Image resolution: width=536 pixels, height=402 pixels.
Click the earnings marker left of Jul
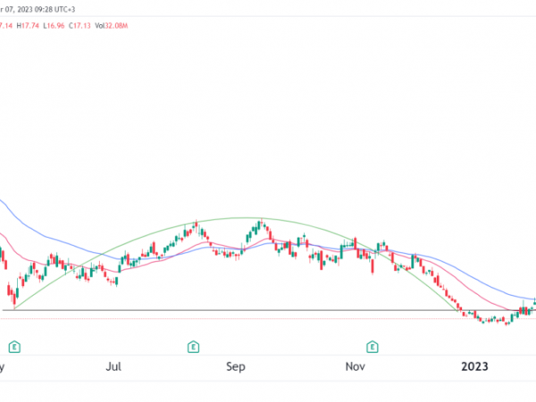(14, 347)
